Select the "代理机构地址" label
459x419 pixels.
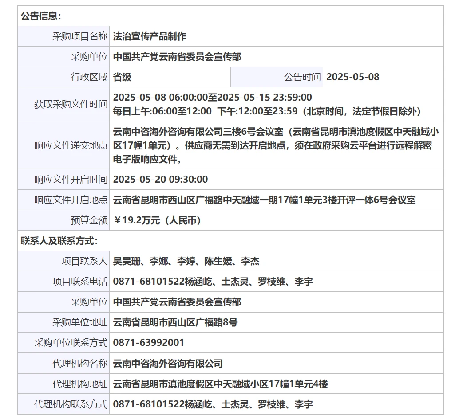point(80,384)
